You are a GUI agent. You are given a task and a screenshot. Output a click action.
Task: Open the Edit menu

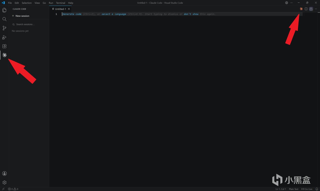coord(17,3)
